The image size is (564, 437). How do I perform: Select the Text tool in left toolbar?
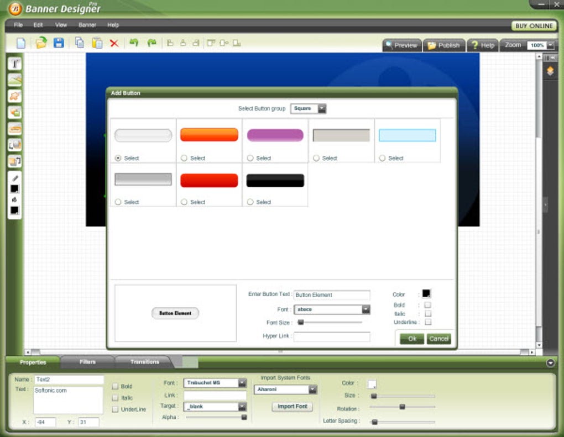[x=15, y=64]
